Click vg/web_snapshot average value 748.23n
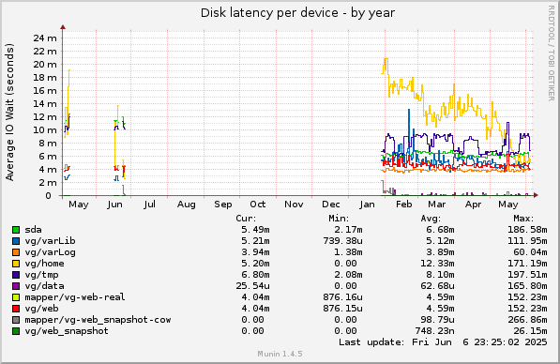Image resolution: width=560 pixels, height=364 pixels. click(x=434, y=331)
